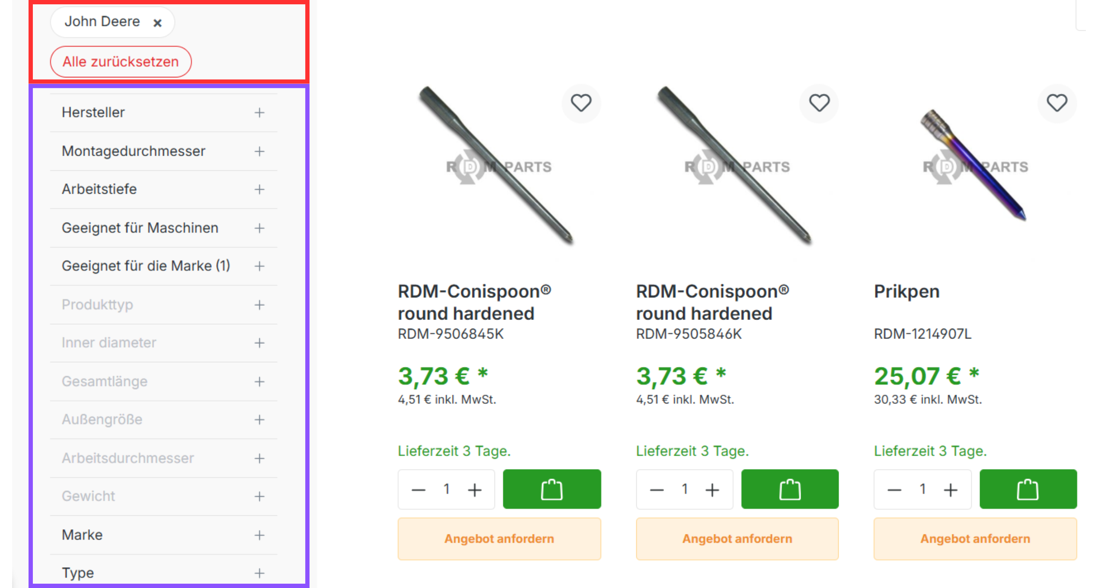1098x588 pixels.
Task: Decrease quantity for RDM-9505846K
Action: click(657, 490)
